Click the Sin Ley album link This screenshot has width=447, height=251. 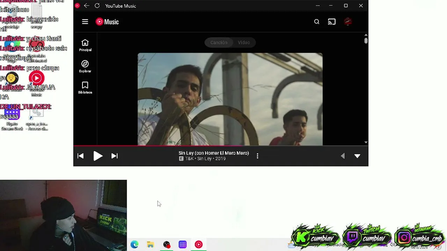[204, 159]
